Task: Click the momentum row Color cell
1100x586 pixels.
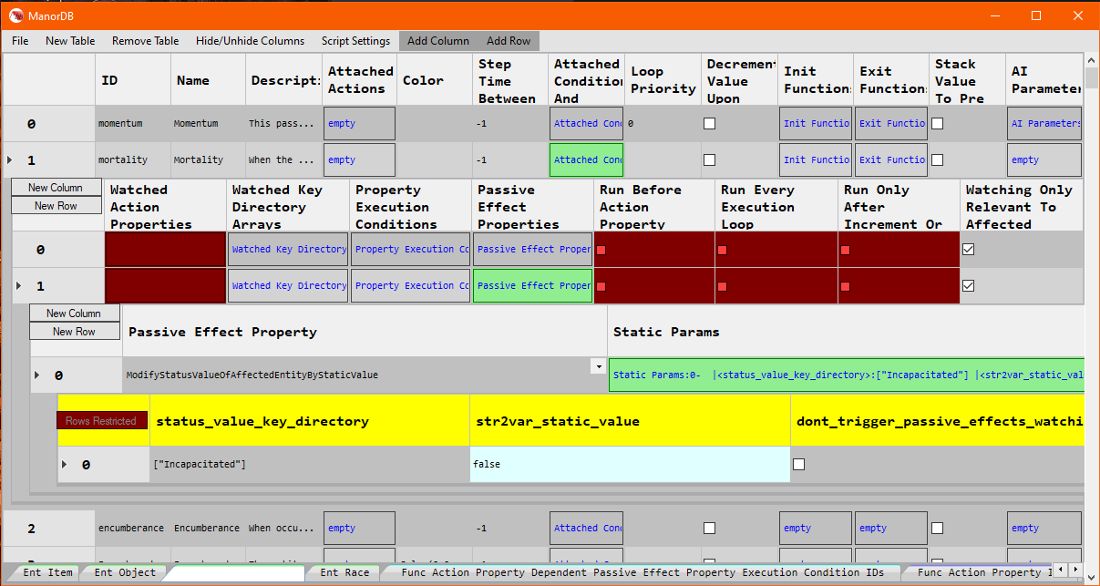Action: pyautogui.click(x=434, y=123)
